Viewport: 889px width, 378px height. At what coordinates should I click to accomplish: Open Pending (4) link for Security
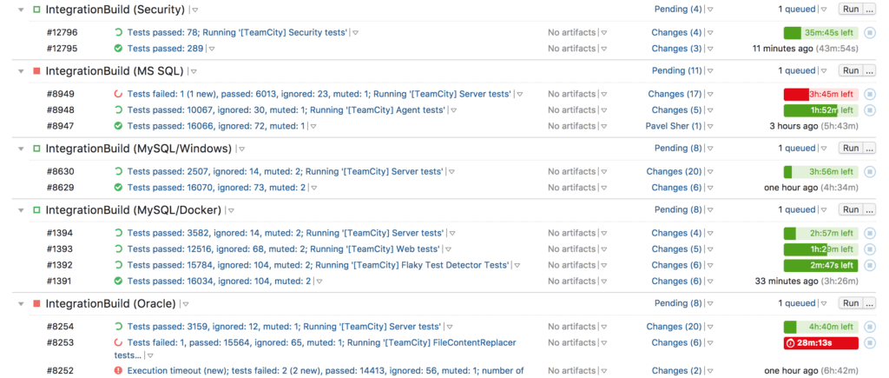678,9
